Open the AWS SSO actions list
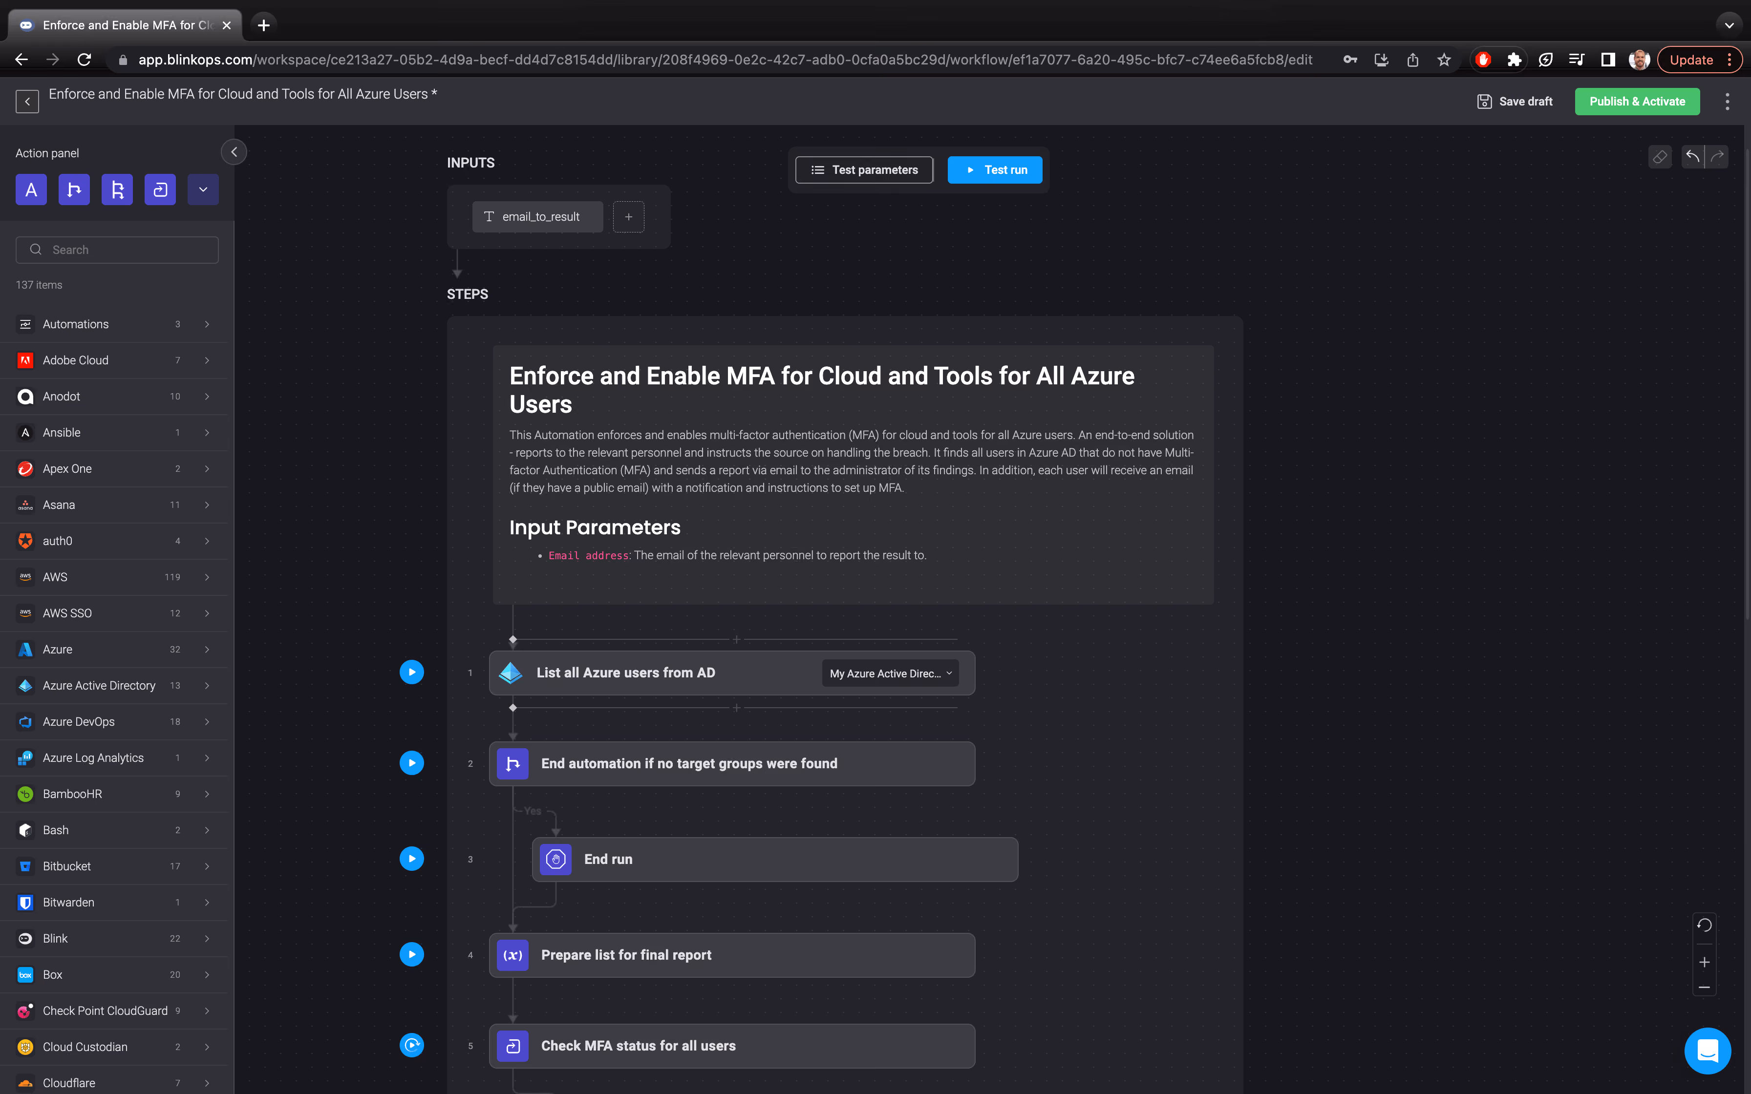 coord(114,613)
